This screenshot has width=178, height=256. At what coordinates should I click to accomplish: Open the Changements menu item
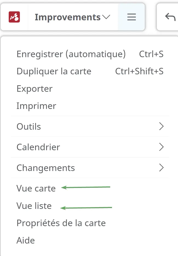(x=90, y=168)
